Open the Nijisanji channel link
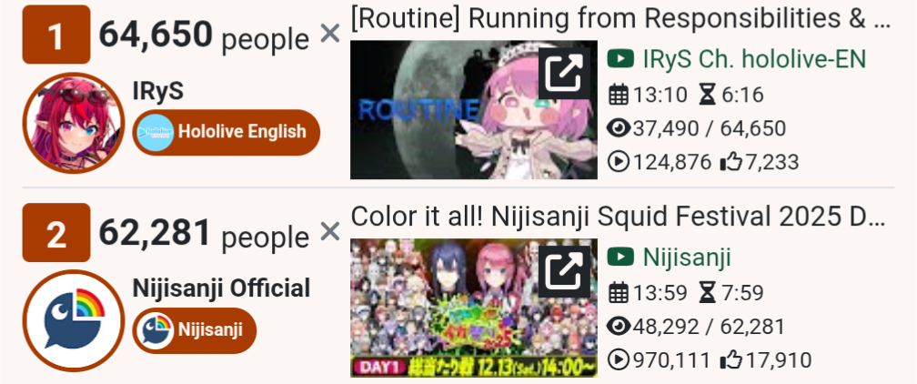 click(x=687, y=257)
